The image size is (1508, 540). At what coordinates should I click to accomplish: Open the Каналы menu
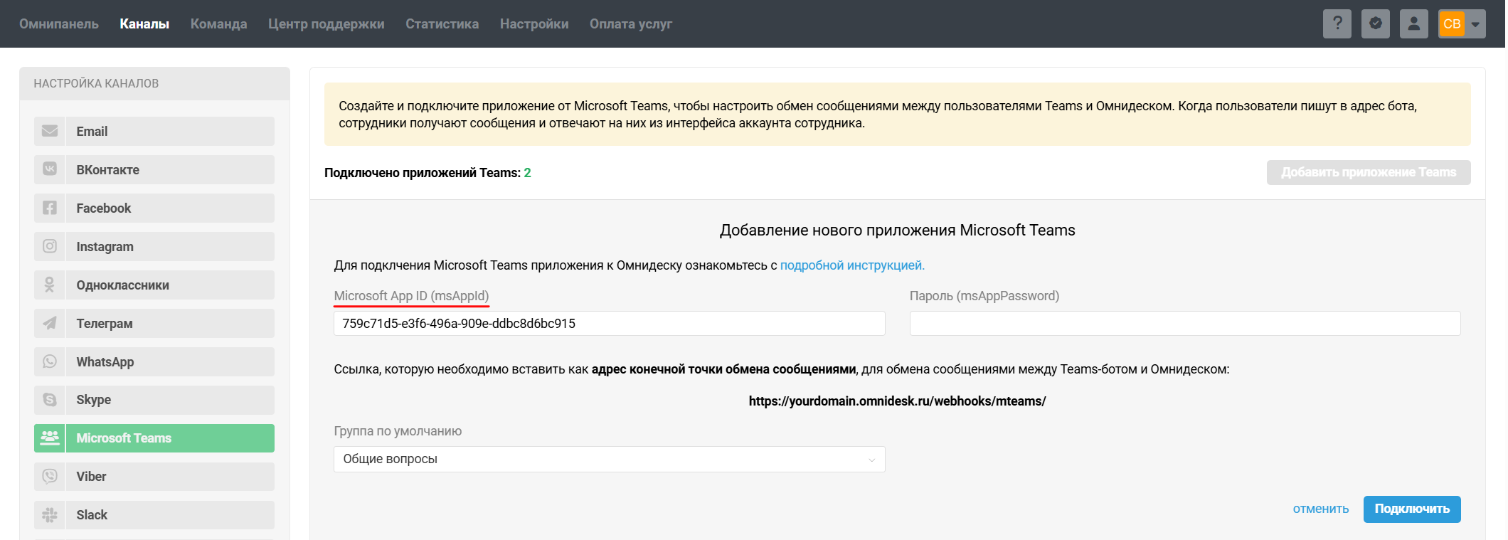pos(144,23)
